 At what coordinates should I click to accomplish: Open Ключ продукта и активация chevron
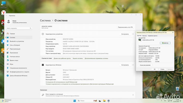(x=133, y=95)
